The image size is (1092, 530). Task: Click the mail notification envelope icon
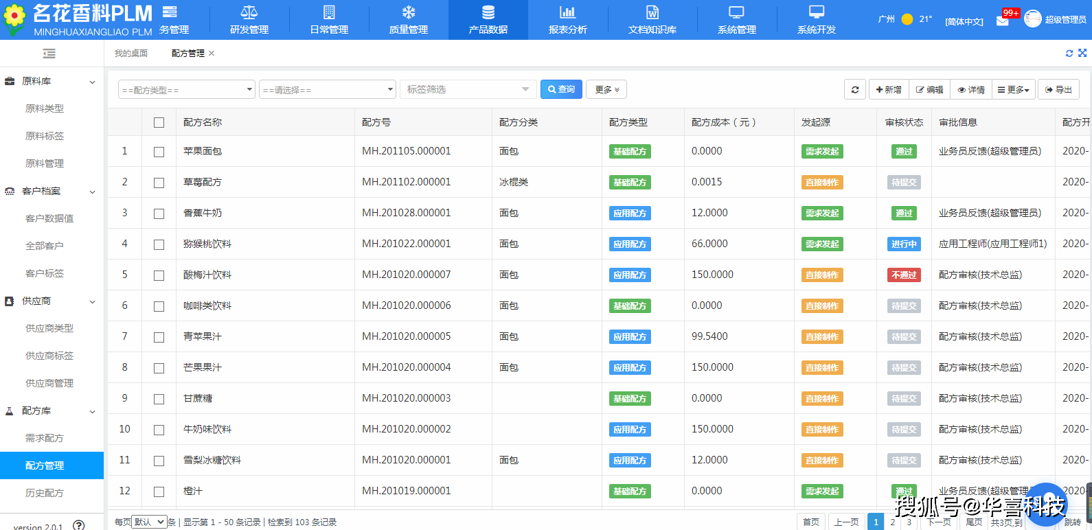(x=1002, y=21)
